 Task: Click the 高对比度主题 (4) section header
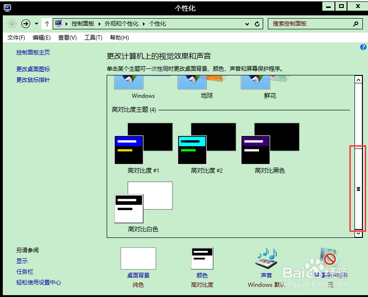point(134,109)
